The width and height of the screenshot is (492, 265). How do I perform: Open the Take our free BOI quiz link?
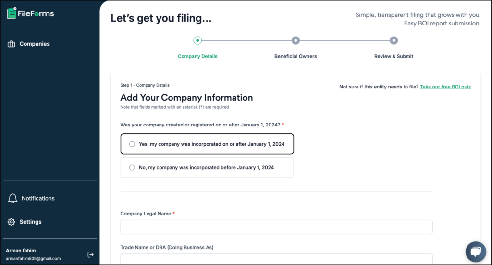445,87
